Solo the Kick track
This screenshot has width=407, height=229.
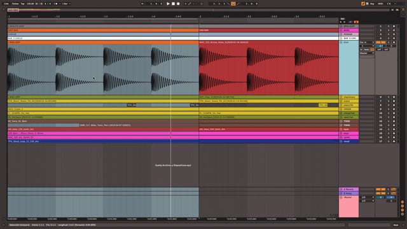click(x=389, y=42)
